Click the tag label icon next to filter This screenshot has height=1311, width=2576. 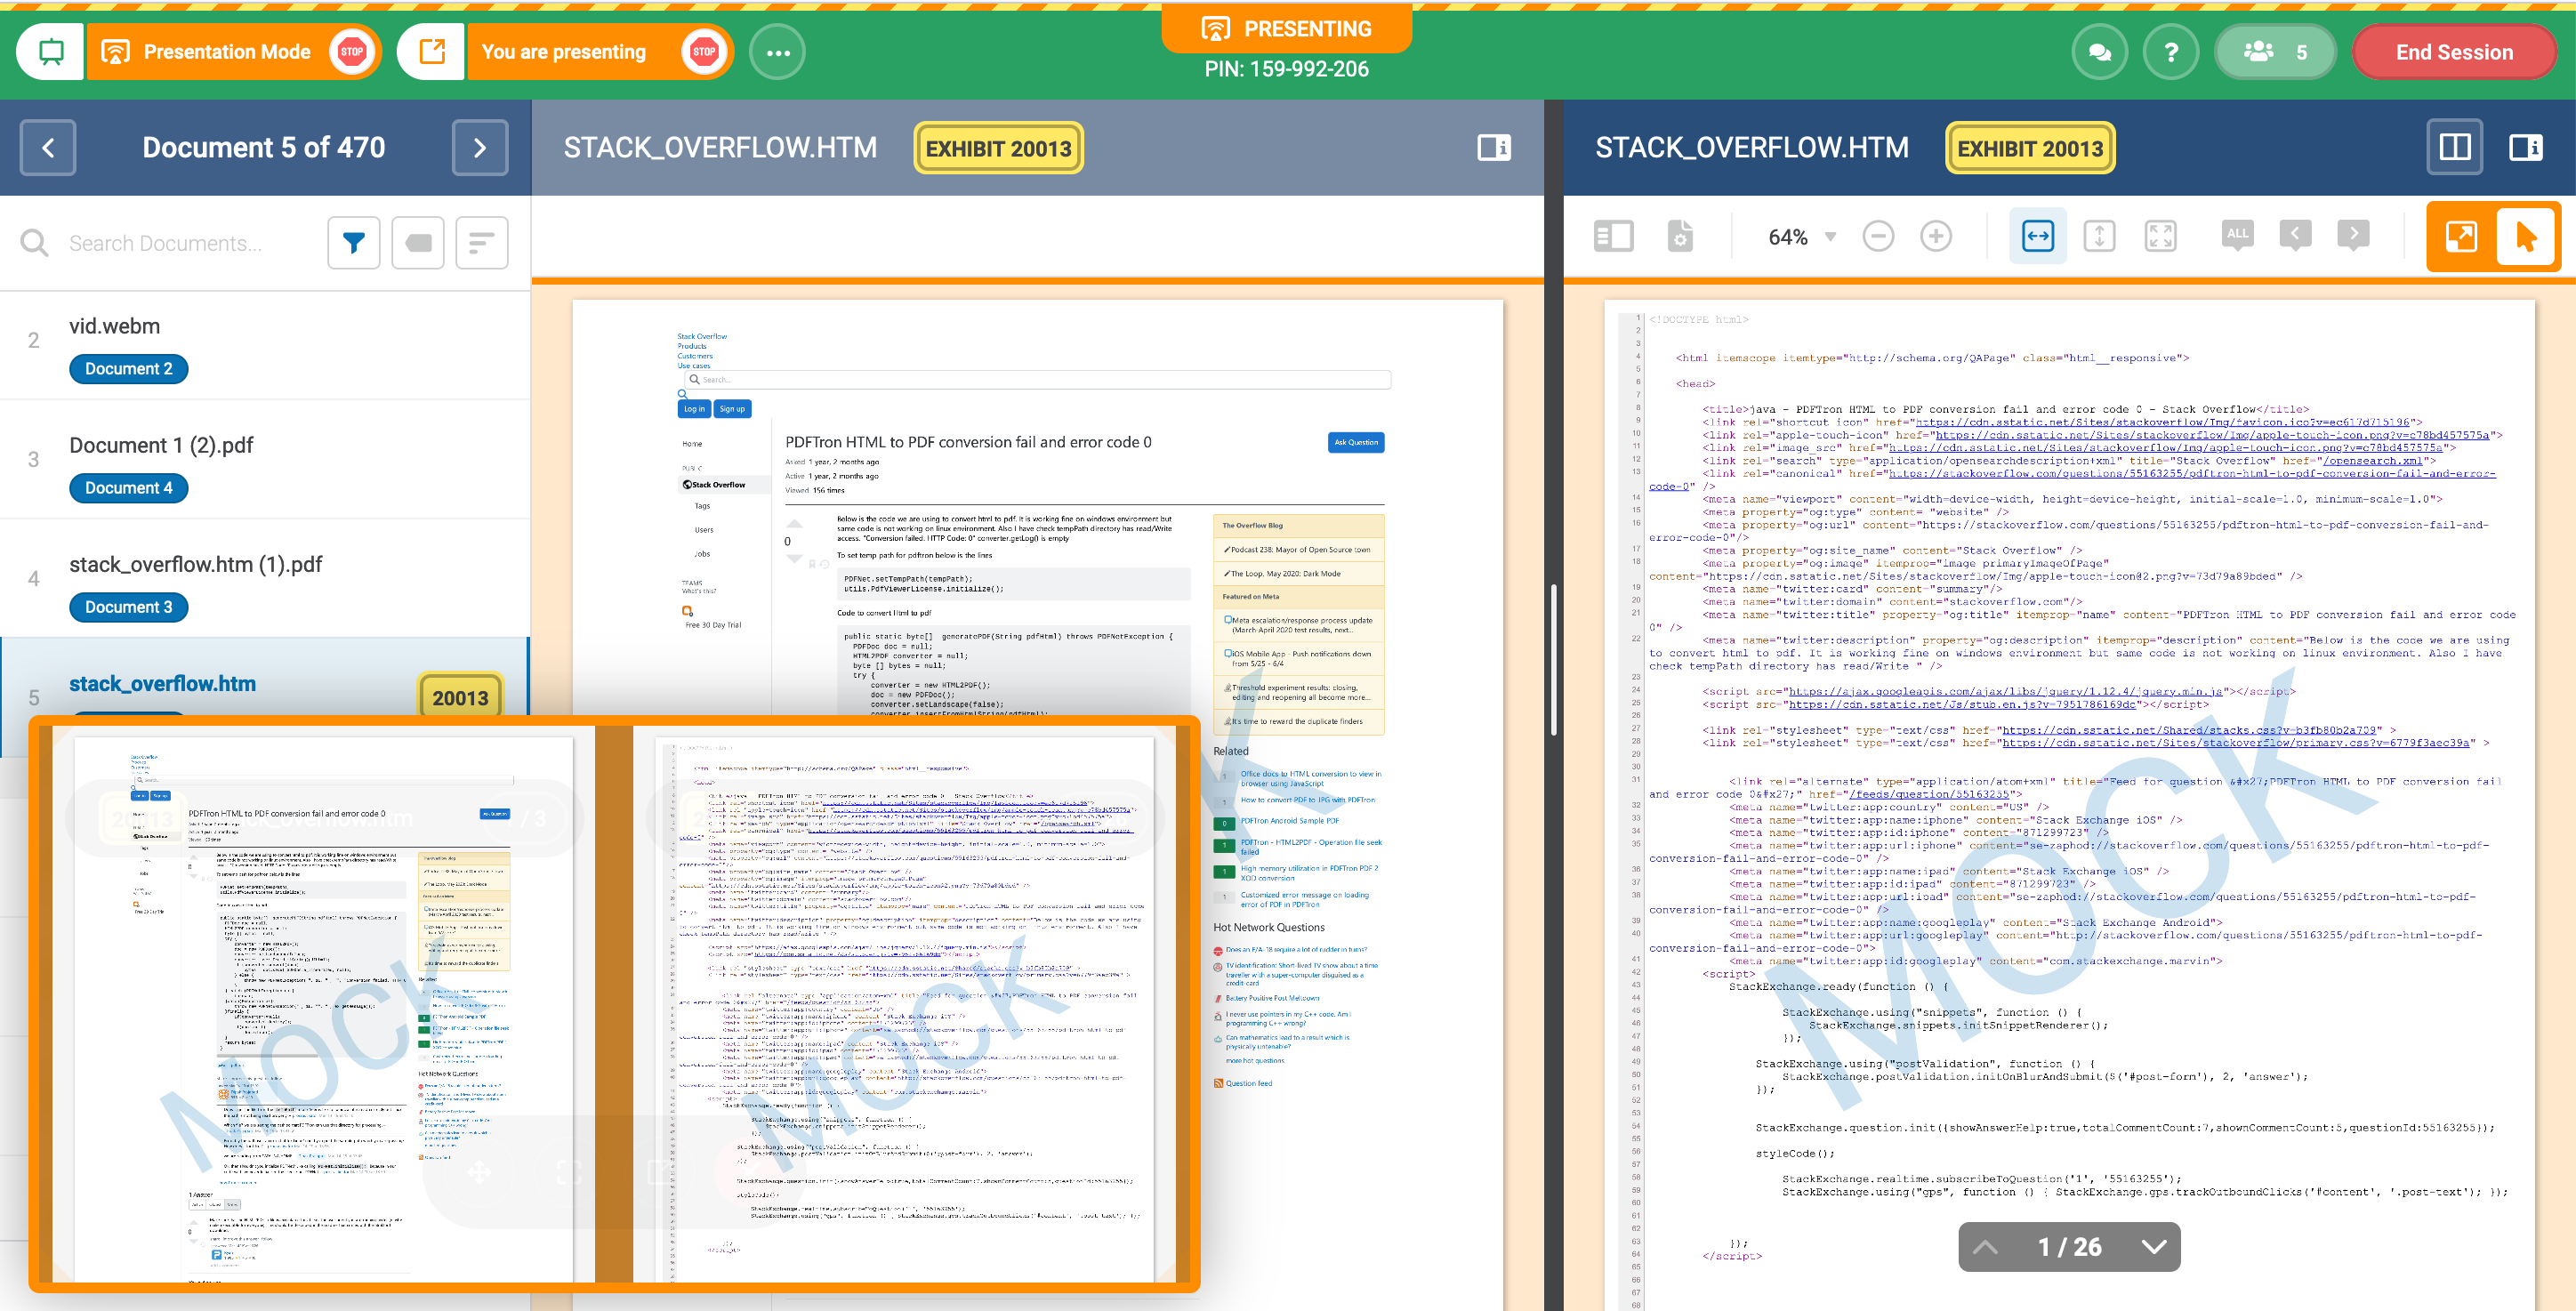418,243
